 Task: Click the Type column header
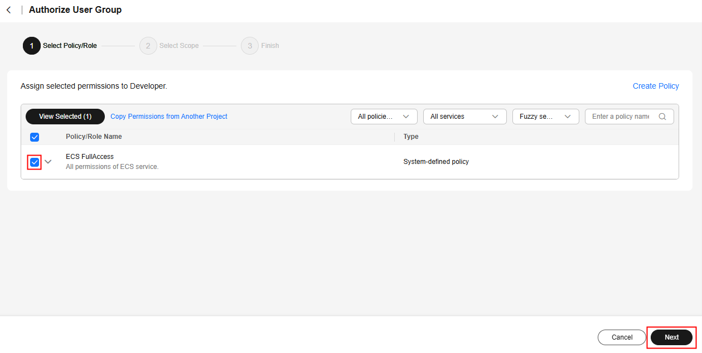pos(411,137)
